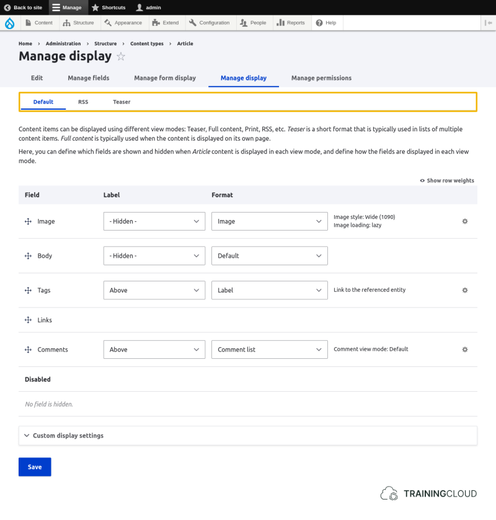Click the Image row drag handle
The width and height of the screenshot is (496, 520).
[28, 221]
